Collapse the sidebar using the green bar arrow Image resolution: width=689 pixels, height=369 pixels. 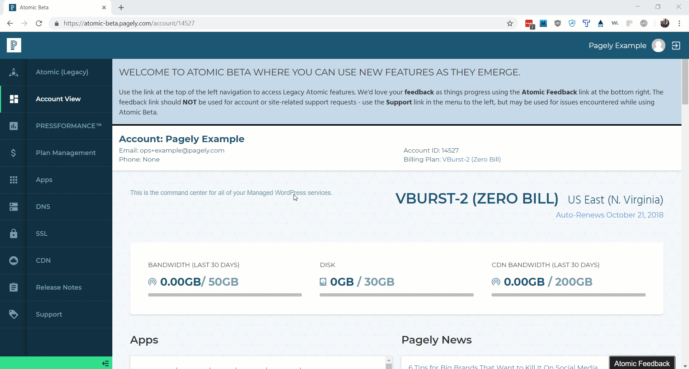coord(106,363)
